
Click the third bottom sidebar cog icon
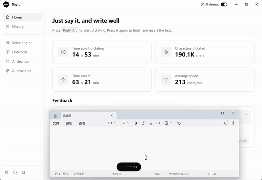[x=23, y=172]
